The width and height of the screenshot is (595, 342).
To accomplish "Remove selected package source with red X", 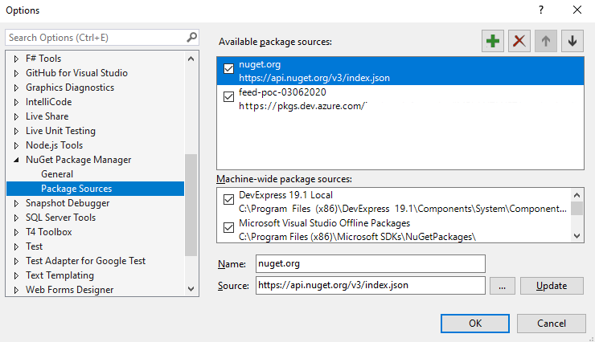I will 519,41.
